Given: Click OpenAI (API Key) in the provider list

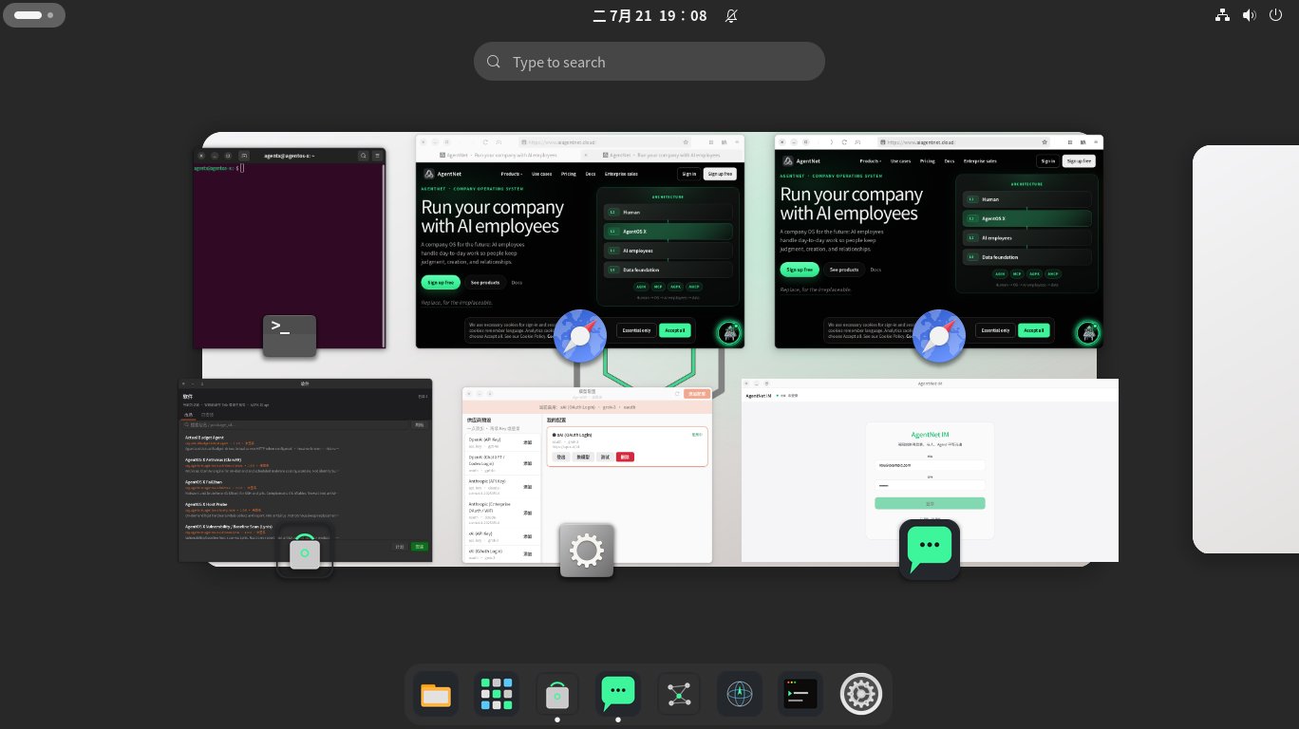Looking at the screenshot, I should pos(485,439).
